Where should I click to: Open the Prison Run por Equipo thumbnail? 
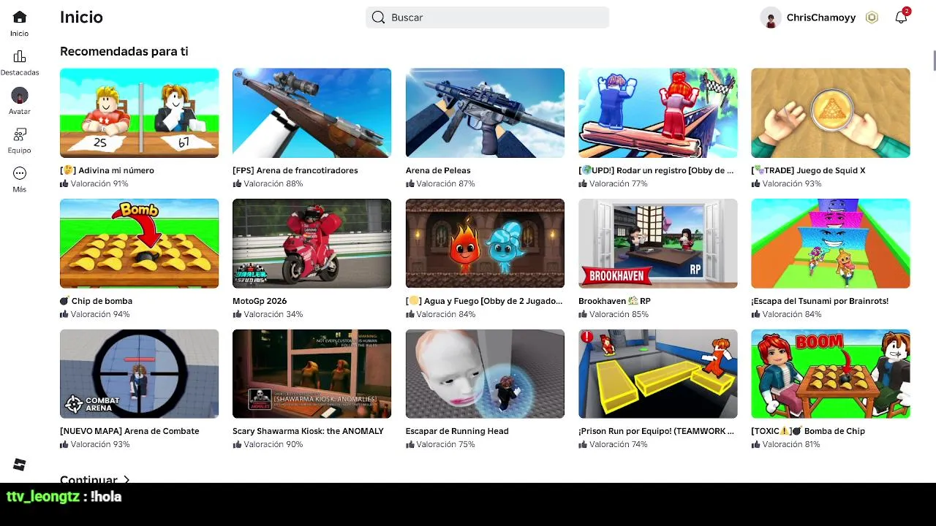pyautogui.click(x=657, y=374)
